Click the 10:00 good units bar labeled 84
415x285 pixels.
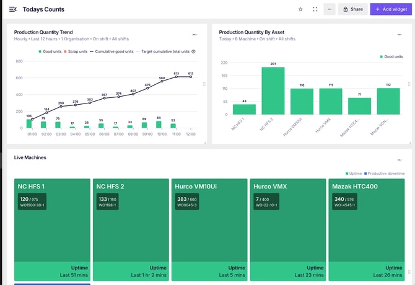159,125
